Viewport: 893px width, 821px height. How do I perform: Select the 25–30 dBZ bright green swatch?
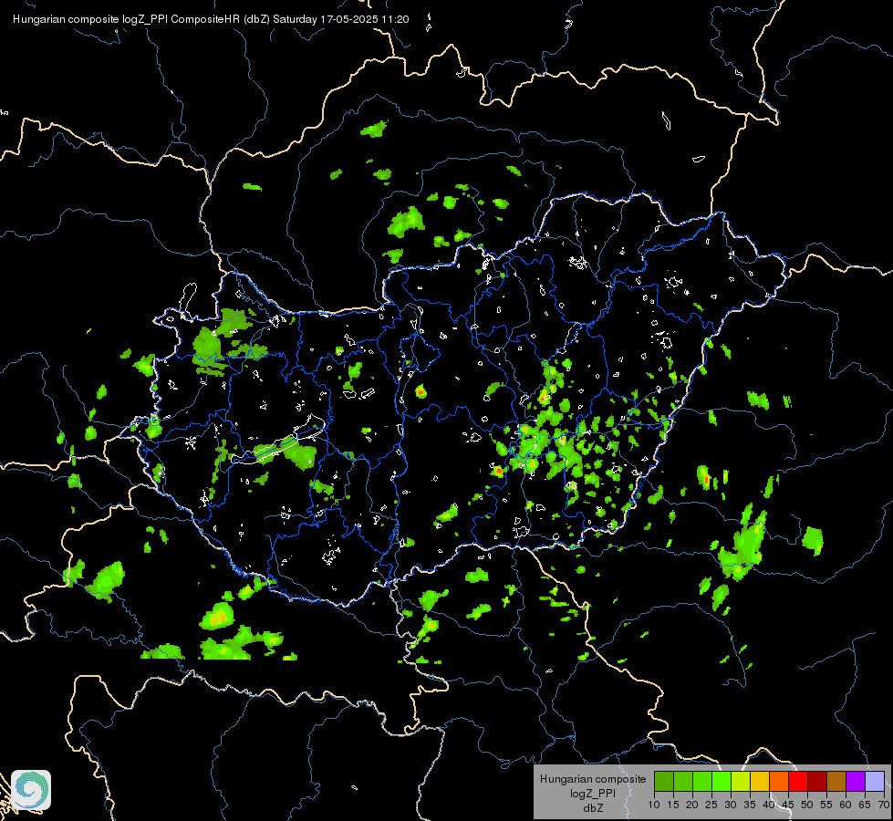(722, 781)
